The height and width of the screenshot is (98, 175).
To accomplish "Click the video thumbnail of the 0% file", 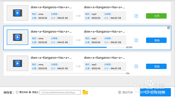I will coord(17,63).
